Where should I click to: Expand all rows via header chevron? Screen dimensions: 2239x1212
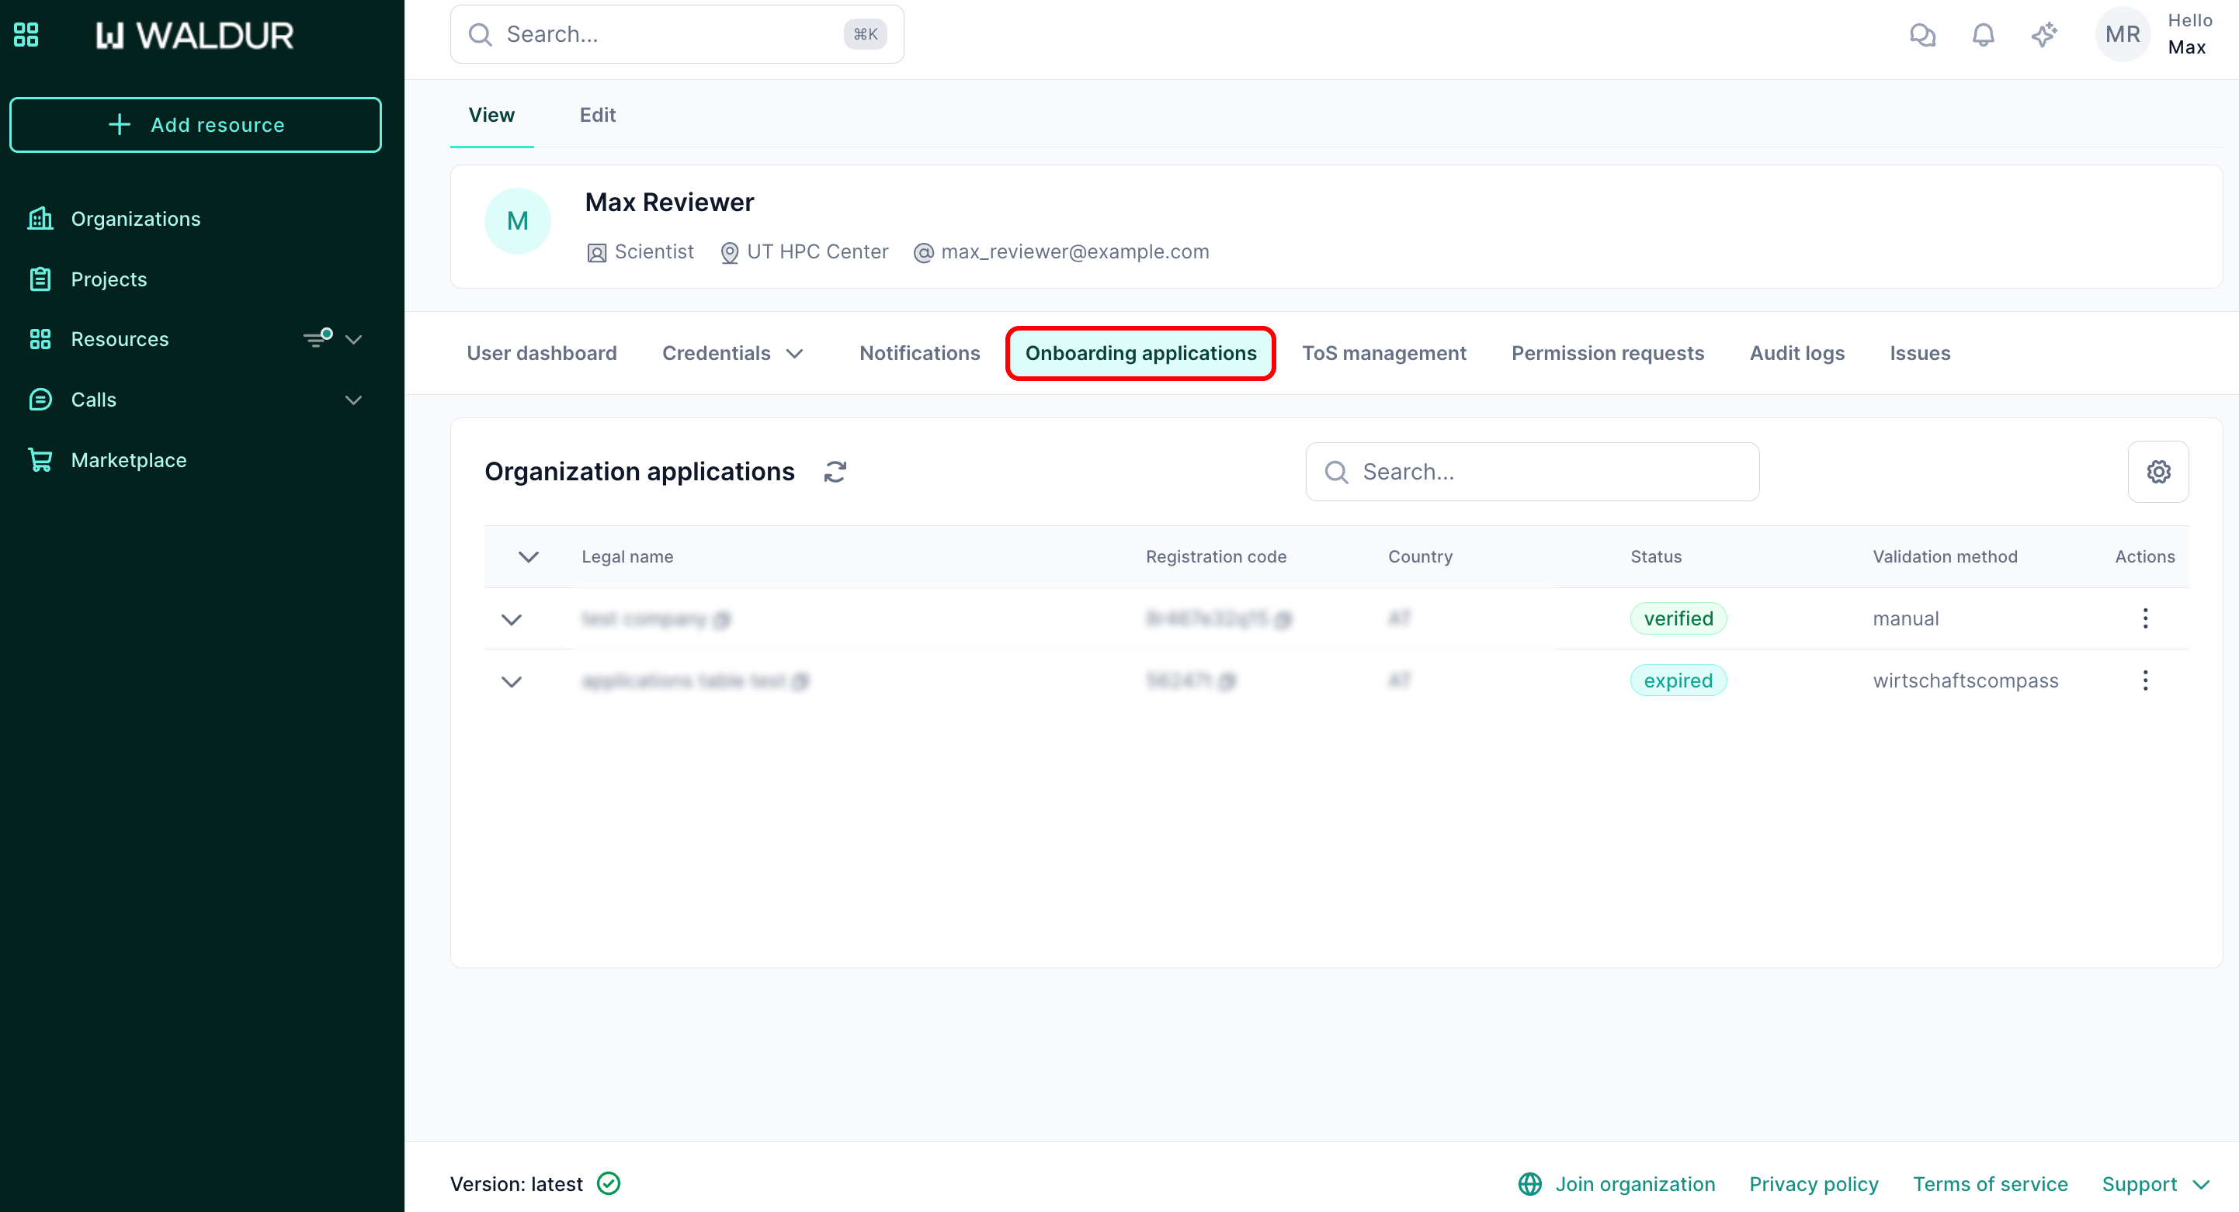pyautogui.click(x=529, y=557)
